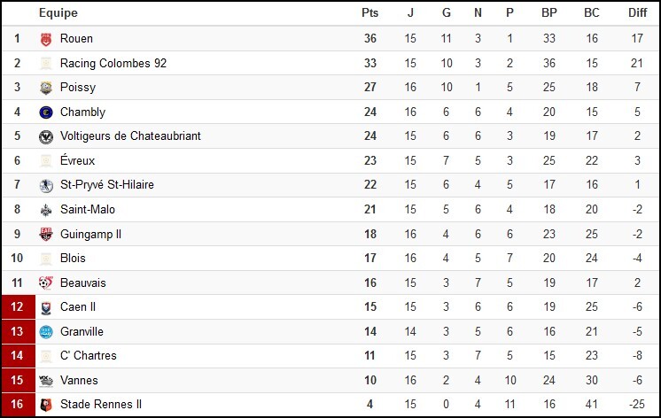Image resolution: width=661 pixels, height=418 pixels.
Task: Click the St-Pryvé St-Hilaire crest icon
Action: pyautogui.click(x=46, y=186)
